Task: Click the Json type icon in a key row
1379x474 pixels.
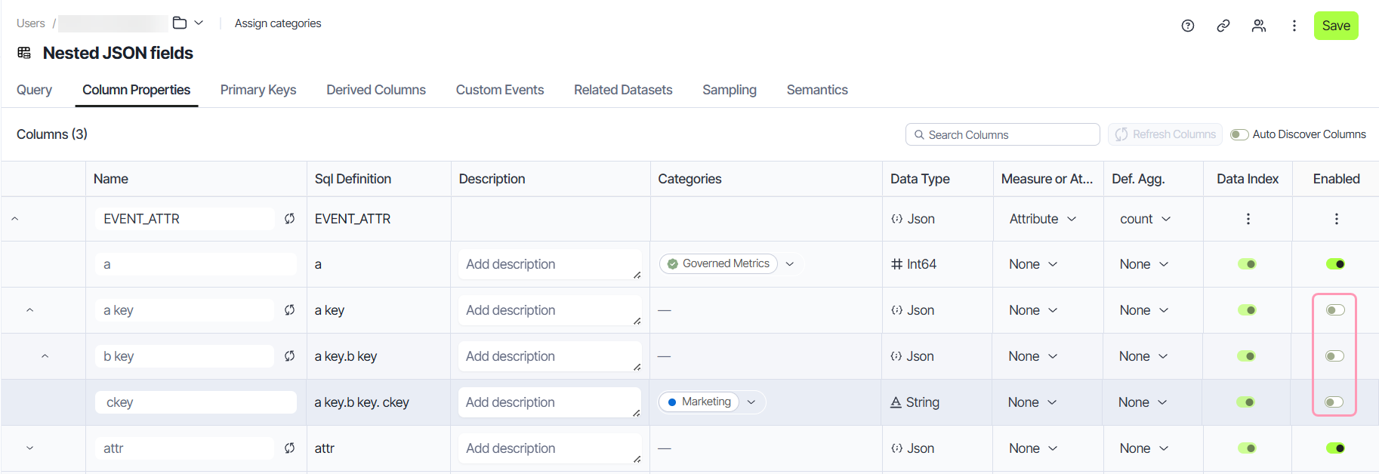Action: [896, 310]
